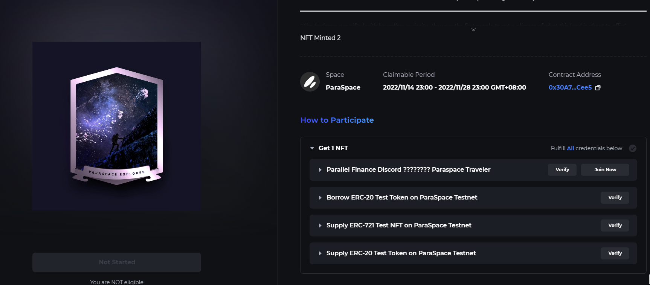
Task: Expand the Supply ERC-20 Test Token row
Action: click(x=320, y=253)
